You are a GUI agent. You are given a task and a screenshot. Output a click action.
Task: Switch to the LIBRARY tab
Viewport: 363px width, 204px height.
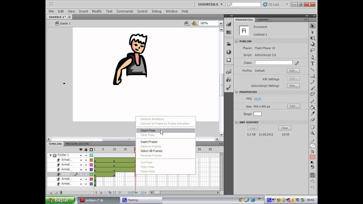pos(263,20)
